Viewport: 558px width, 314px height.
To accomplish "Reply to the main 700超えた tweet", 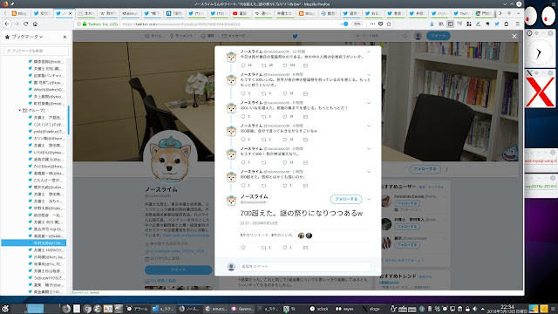I will tap(243, 248).
